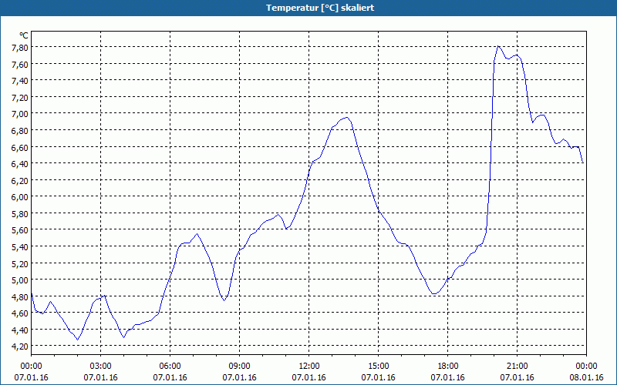
Task: Click the 21:00 time label
Action: [x=517, y=367]
